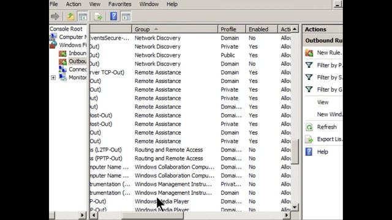Screen dimensions: 392x220
Task: Click the Action column header
Action: (284, 29)
